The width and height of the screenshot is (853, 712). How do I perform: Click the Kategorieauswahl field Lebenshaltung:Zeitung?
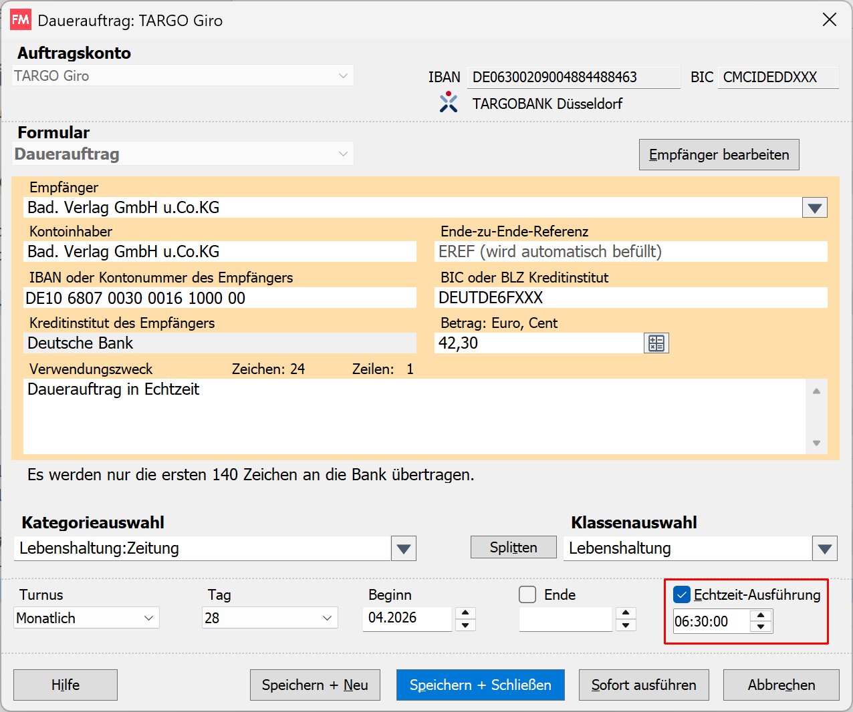tap(202, 548)
